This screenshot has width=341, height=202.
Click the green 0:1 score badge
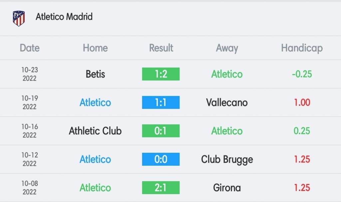coord(161,131)
